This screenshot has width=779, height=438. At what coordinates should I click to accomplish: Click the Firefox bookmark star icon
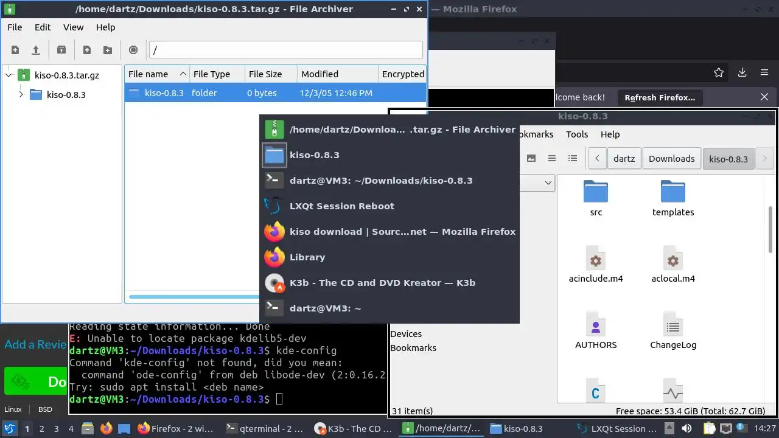[719, 72]
